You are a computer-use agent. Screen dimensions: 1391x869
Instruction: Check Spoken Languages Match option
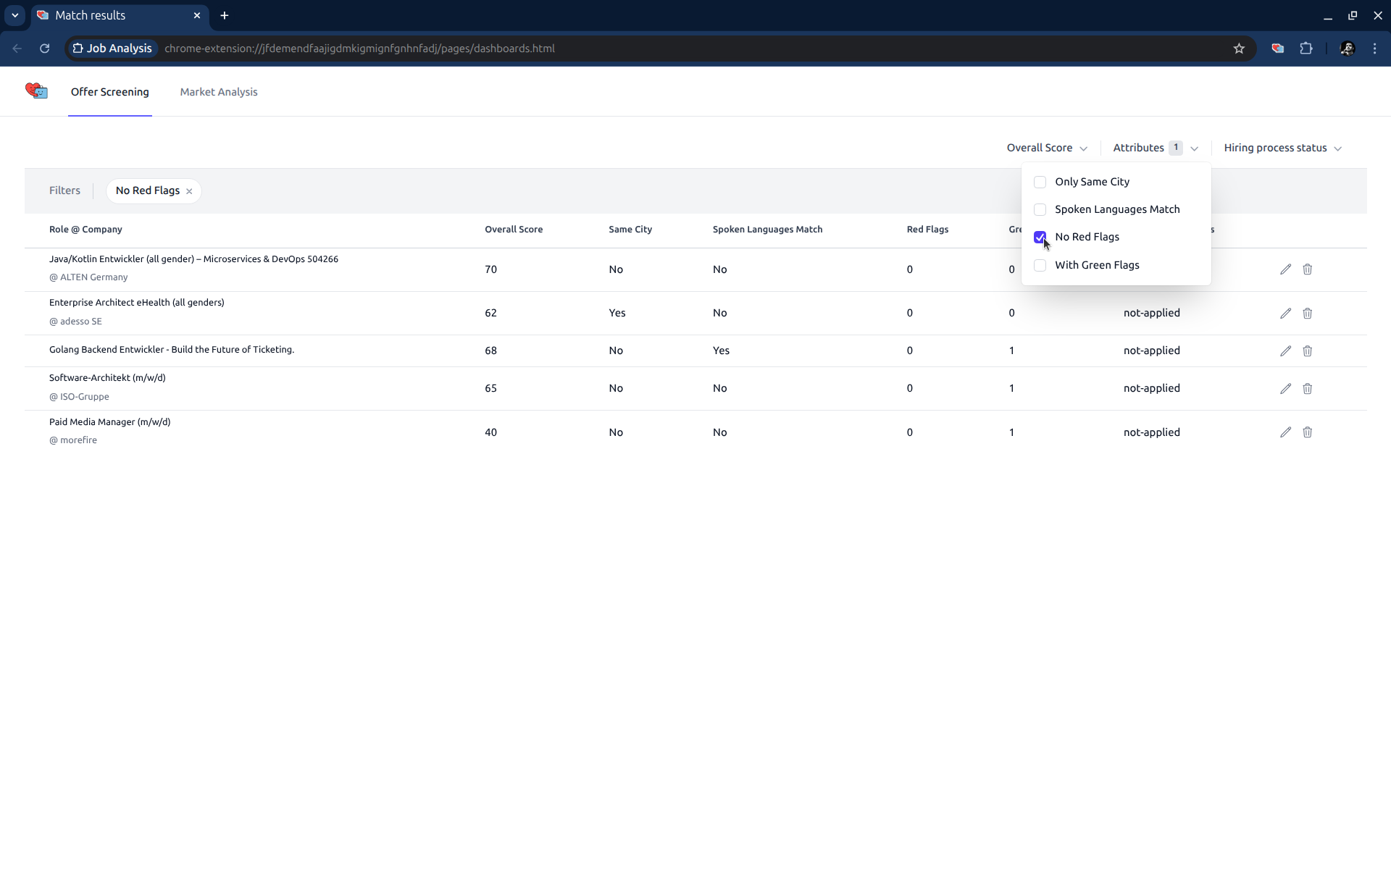(1040, 210)
